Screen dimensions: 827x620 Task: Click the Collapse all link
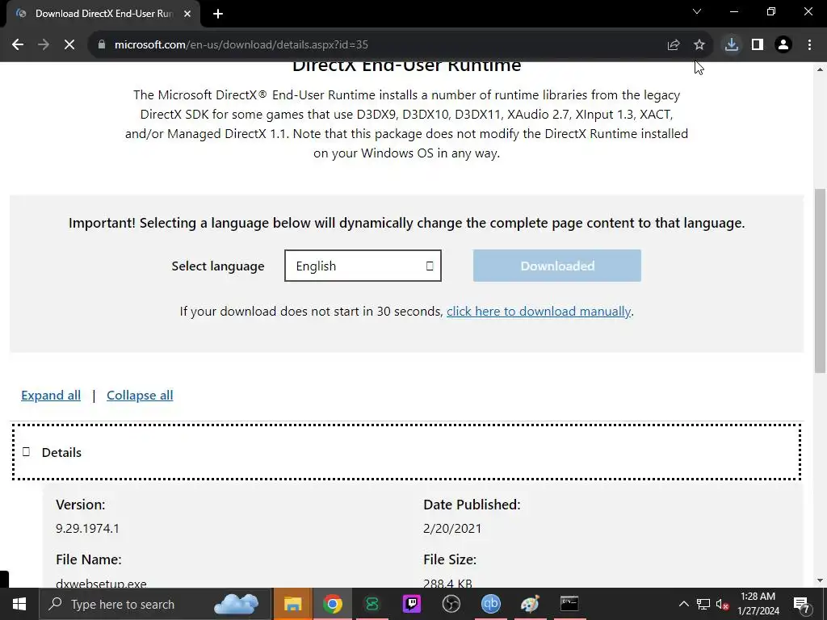point(140,396)
